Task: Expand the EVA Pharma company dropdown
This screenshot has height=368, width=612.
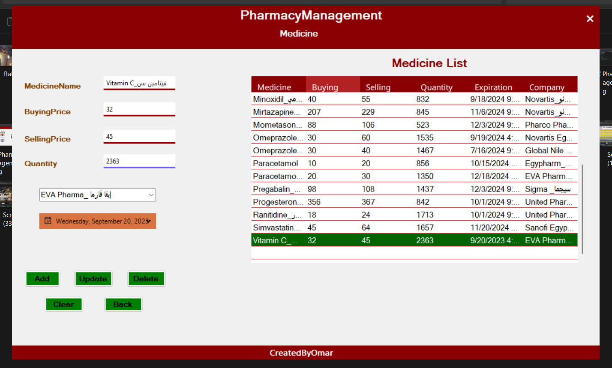Action: [151, 195]
